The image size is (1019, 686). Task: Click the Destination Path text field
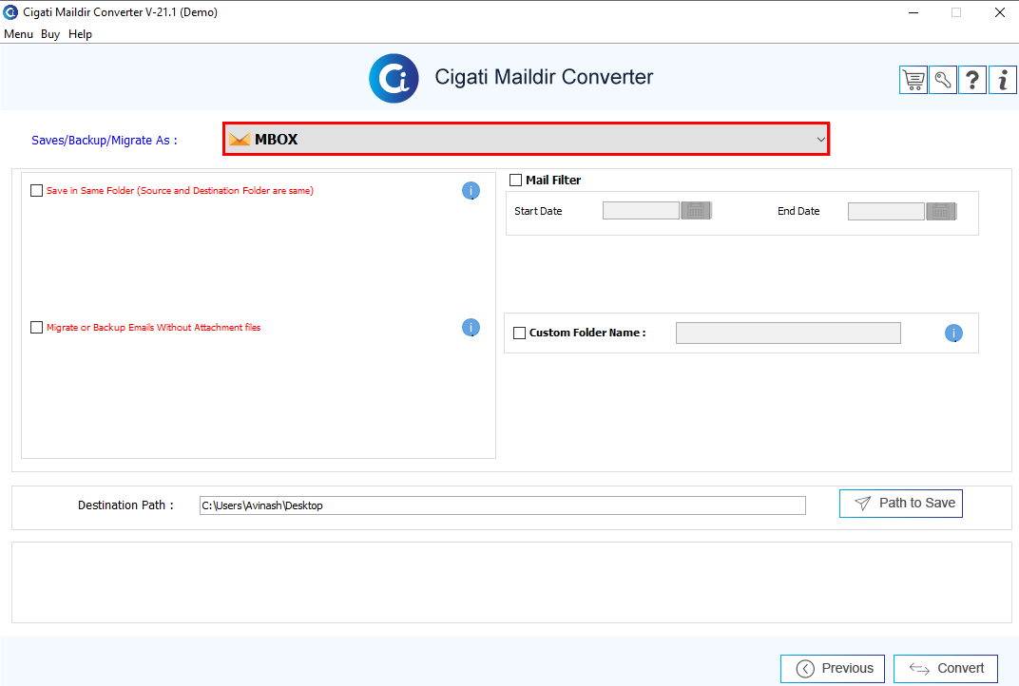pyautogui.click(x=502, y=505)
